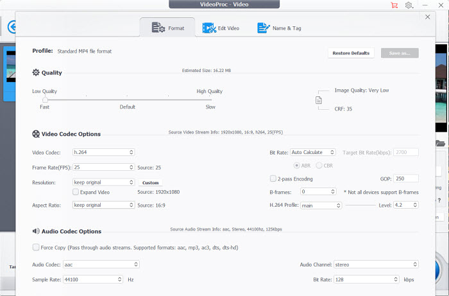Move the quality slider handle
This screenshot has width=449, height=296.
tap(45, 100)
